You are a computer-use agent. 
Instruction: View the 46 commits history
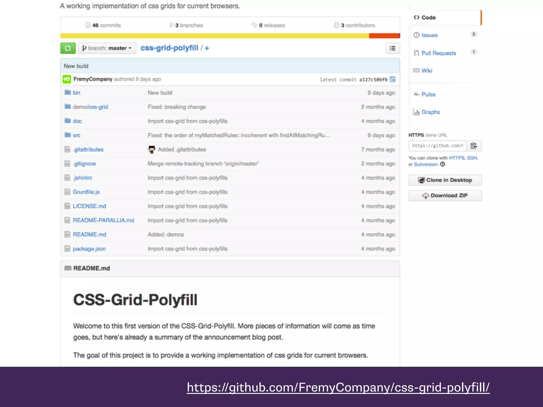pos(103,25)
